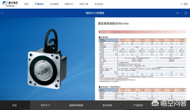
Task: Click the GYC电机 section banner
Action: 142,32
